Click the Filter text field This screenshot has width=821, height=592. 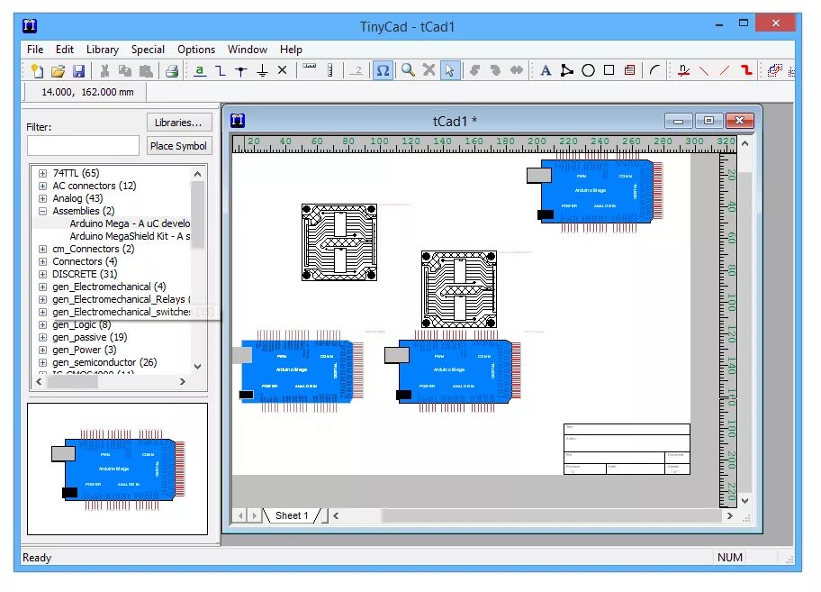click(83, 146)
